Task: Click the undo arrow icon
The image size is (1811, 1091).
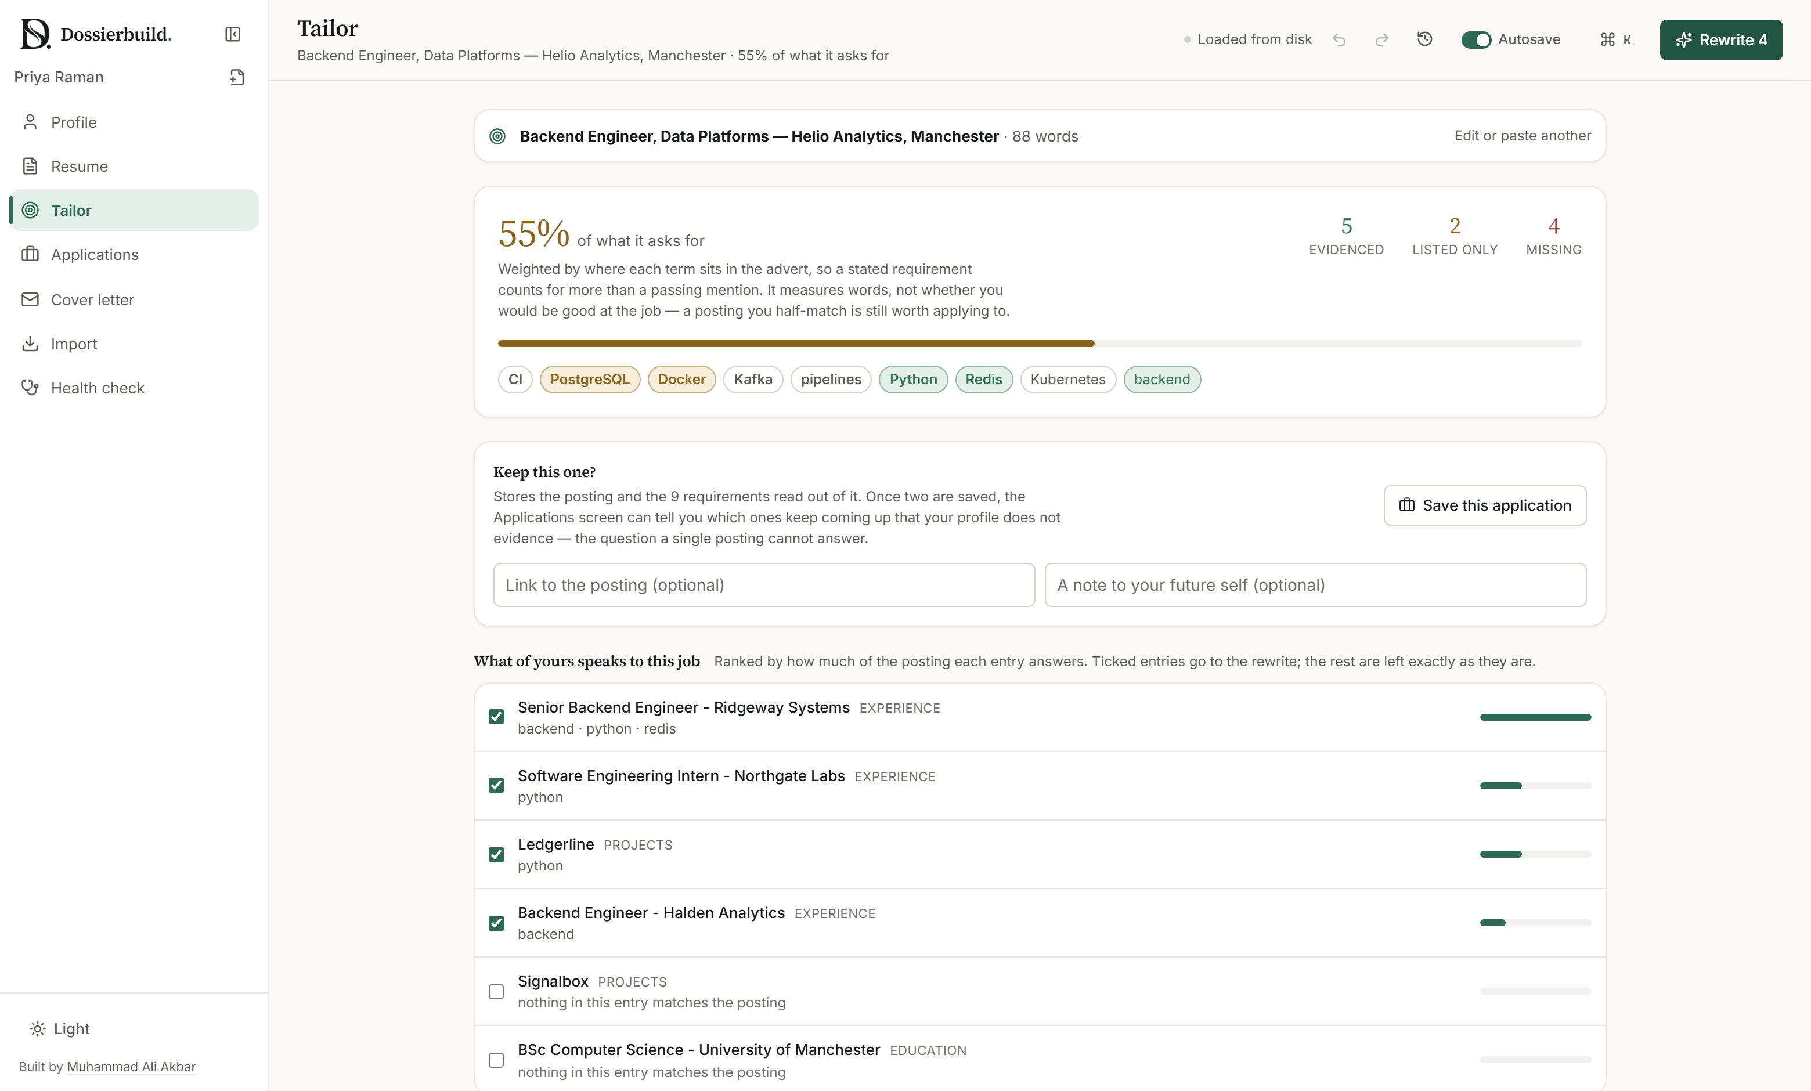Action: point(1339,39)
